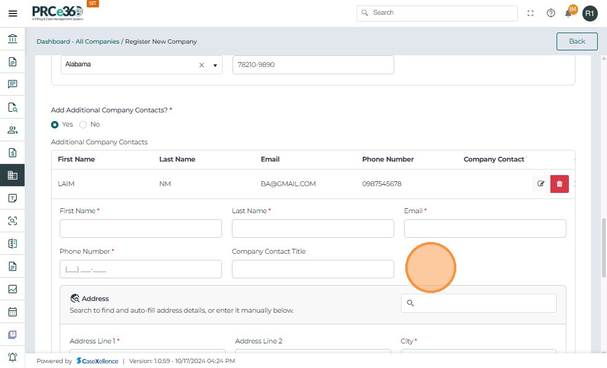Screen dimensions: 607x368
Task: Open the people/users sidebar icon
Action: (12, 130)
